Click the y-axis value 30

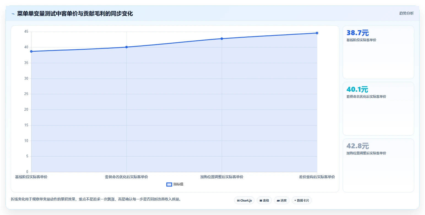click(x=26, y=79)
